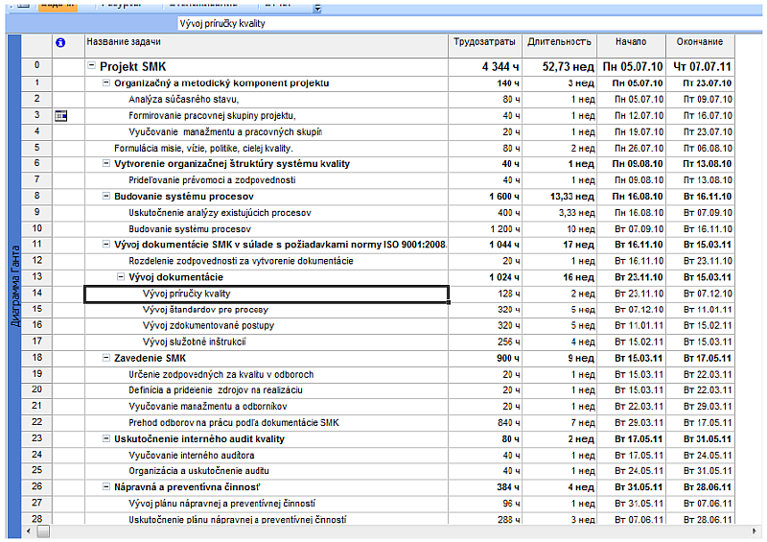Select Formirovanie pracovnej skupiny projektu task

pos(212,116)
